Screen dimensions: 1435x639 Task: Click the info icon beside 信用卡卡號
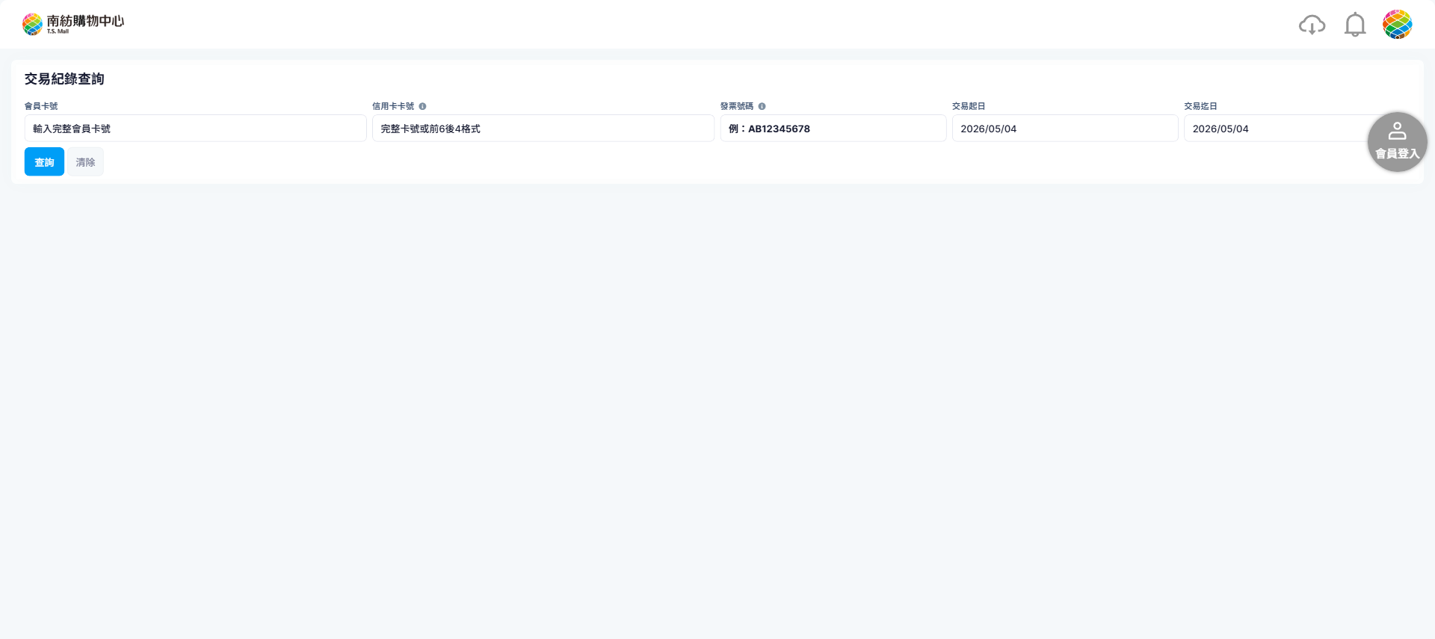pyautogui.click(x=422, y=106)
